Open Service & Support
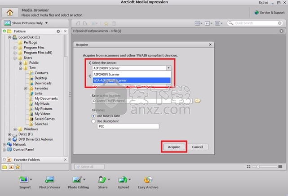The width and height of the screenshot is (288, 196). pyautogui.click(x=270, y=13)
